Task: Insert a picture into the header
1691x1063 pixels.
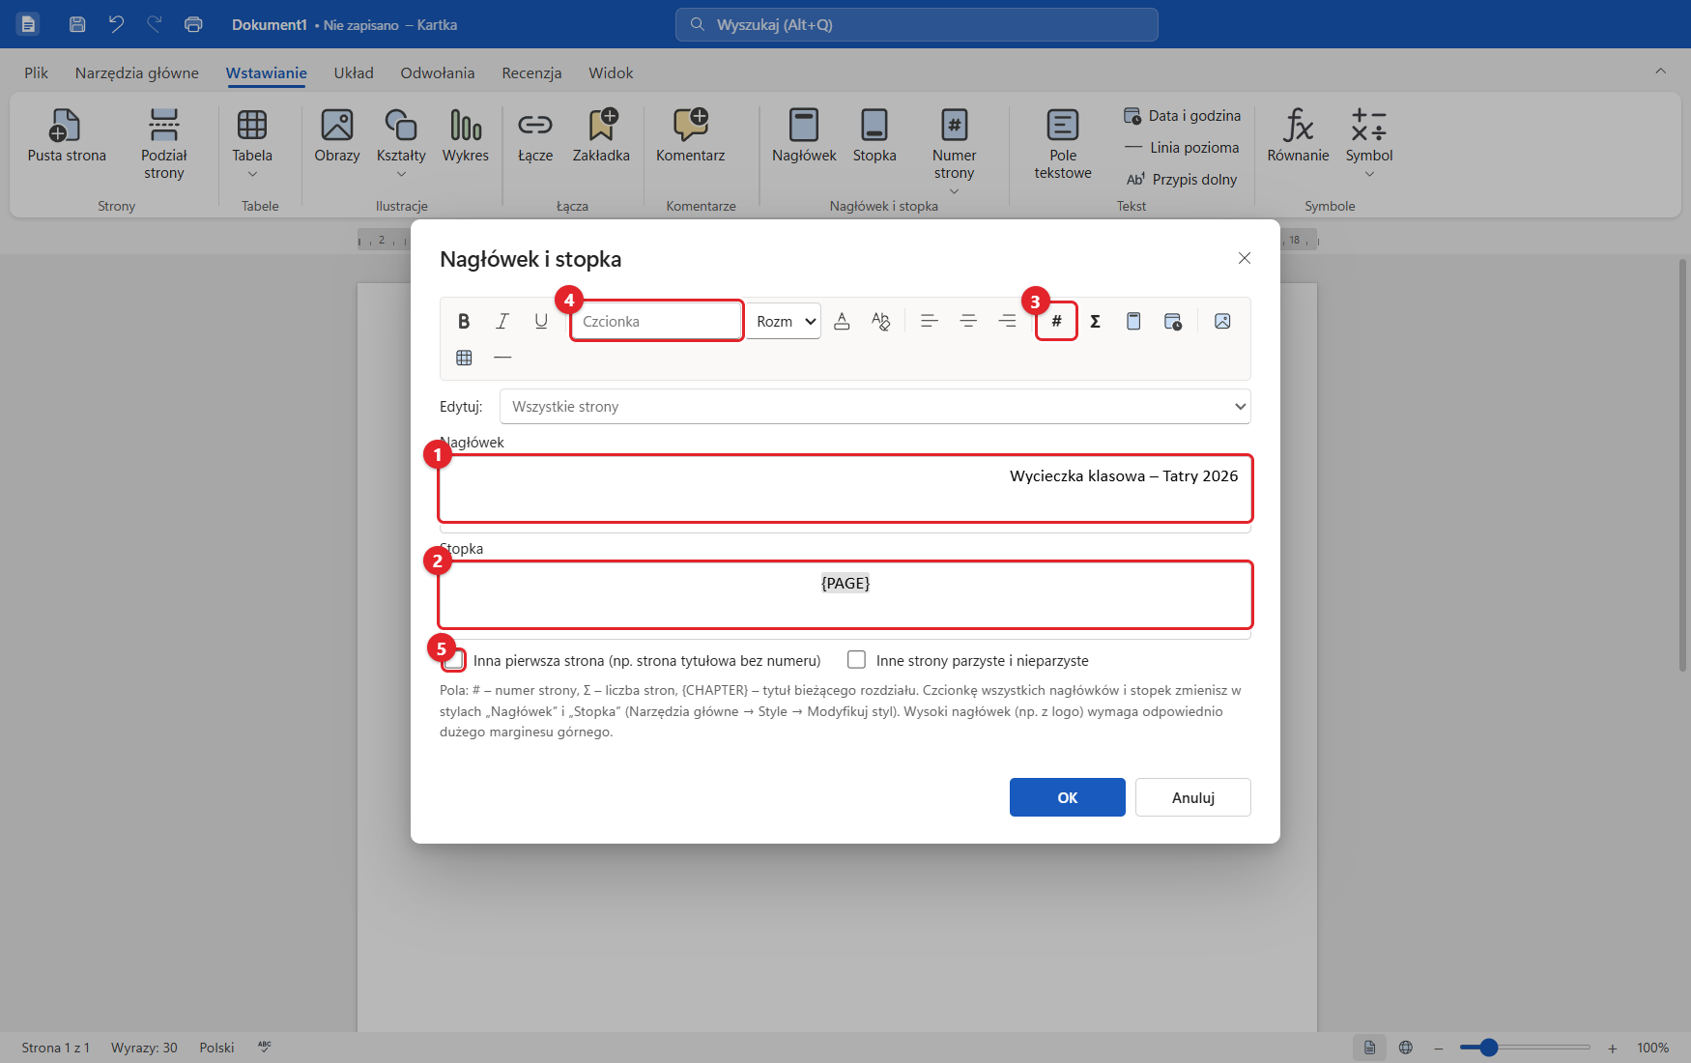Action: point(1222,322)
